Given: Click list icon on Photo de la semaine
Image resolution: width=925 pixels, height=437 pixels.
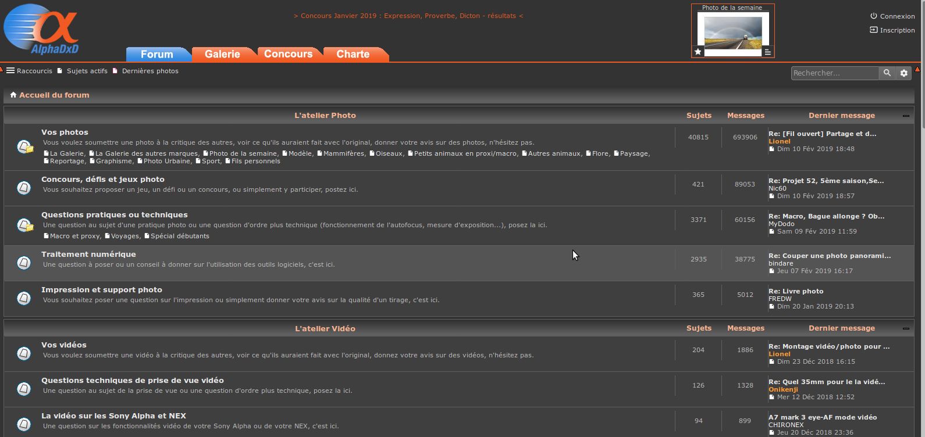Looking at the screenshot, I should pyautogui.click(x=767, y=52).
